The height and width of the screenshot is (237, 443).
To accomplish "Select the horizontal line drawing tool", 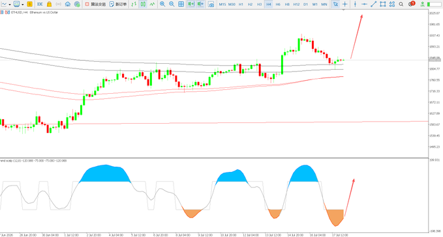I will [x=365, y=4].
